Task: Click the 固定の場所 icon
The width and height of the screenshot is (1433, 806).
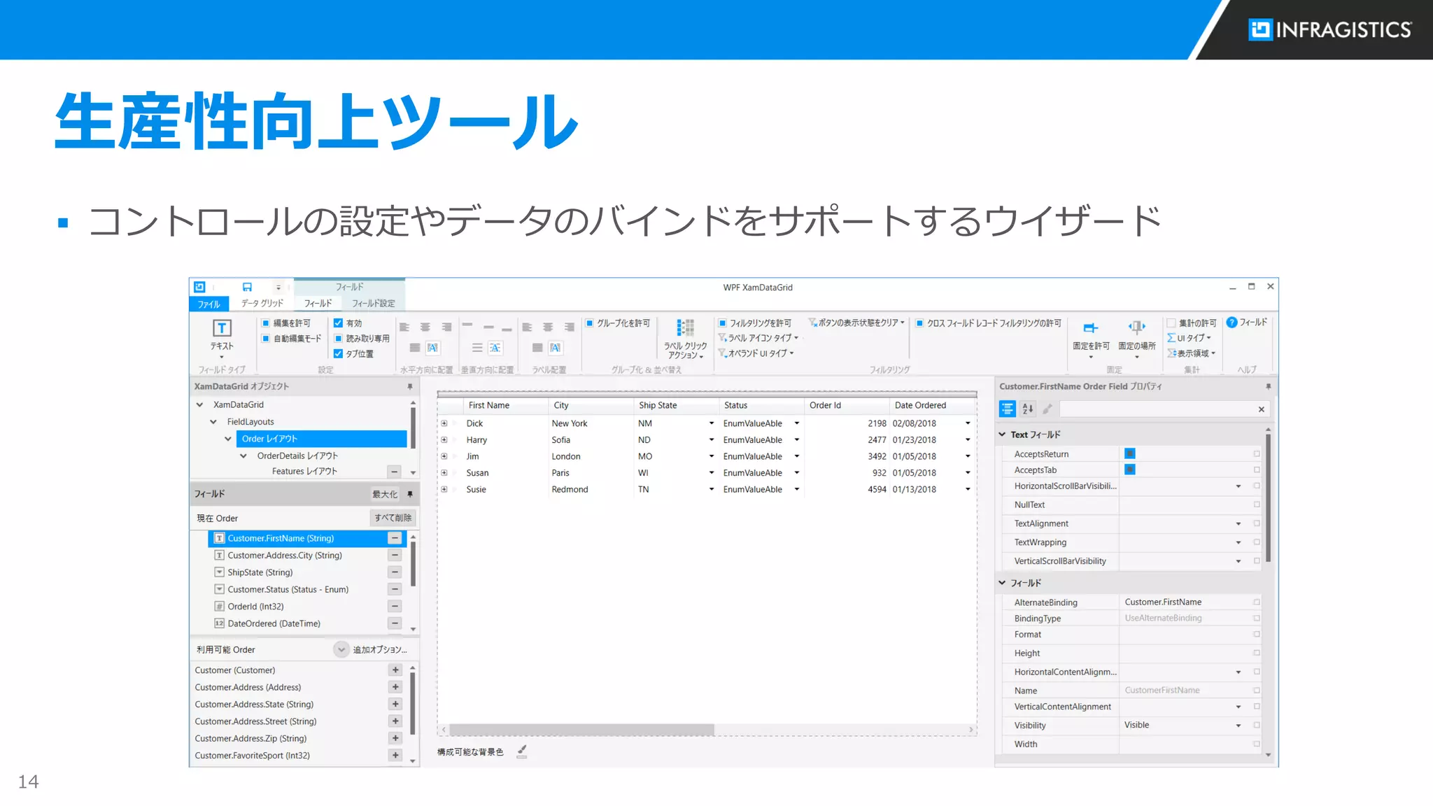Action: pos(1137,327)
